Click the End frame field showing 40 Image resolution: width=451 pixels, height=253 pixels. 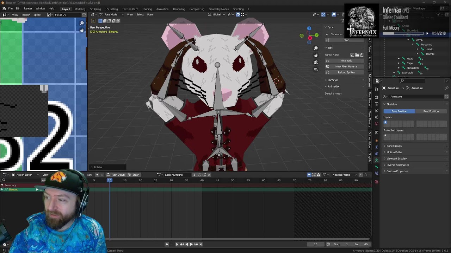361,244
